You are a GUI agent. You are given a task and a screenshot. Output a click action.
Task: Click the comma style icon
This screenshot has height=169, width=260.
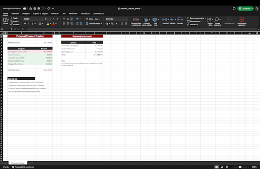(116, 24)
